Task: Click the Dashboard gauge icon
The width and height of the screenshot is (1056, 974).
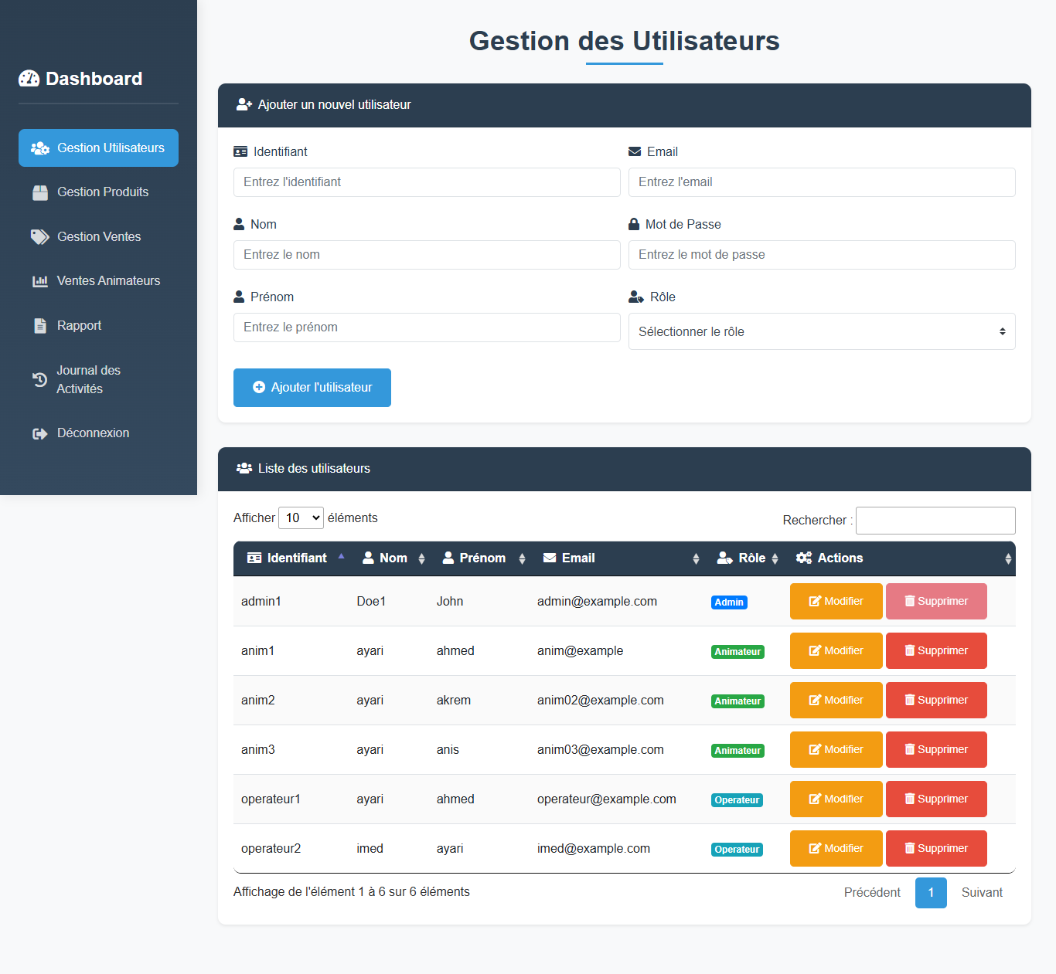Action: 29,79
